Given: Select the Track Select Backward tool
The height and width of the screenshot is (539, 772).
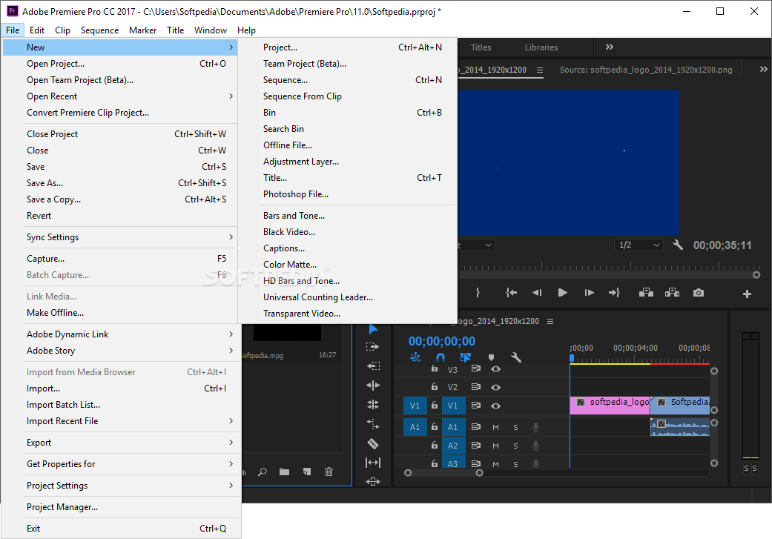Looking at the screenshot, I should pyautogui.click(x=373, y=366).
